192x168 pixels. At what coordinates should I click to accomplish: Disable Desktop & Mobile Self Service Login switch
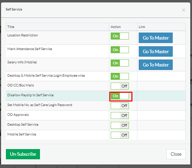click(x=120, y=76)
